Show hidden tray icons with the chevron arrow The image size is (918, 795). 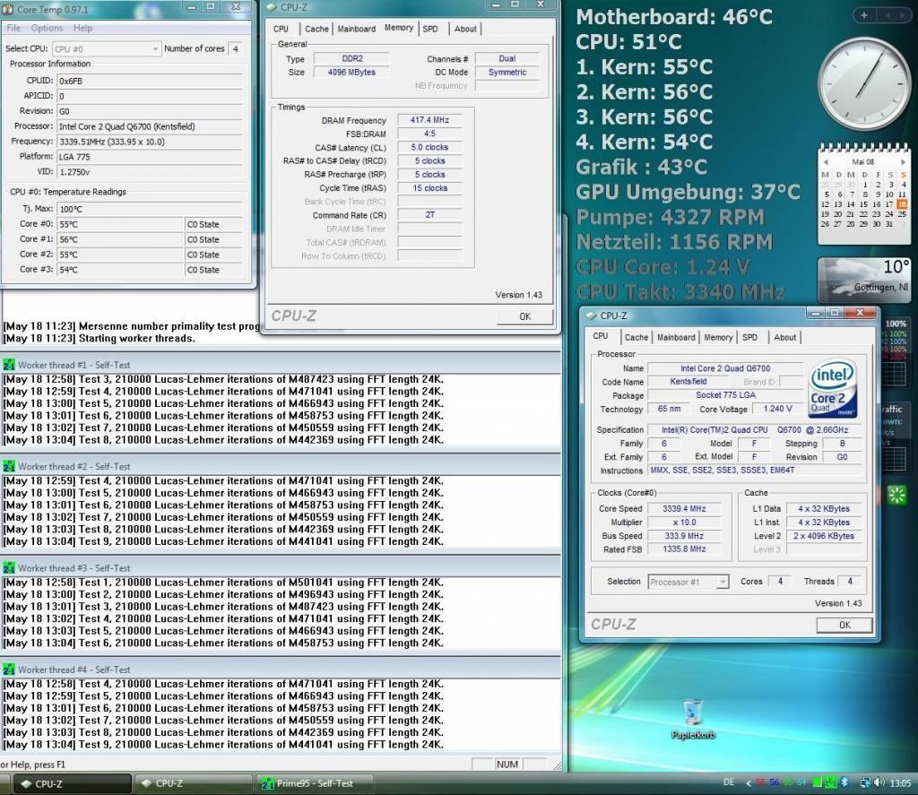click(749, 782)
